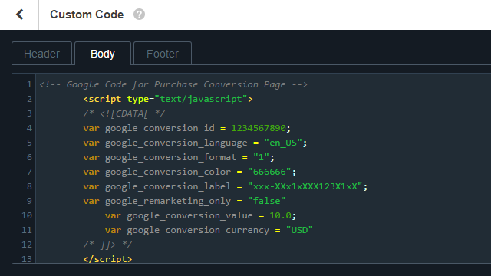Open the Custom Code help question mark
491x276 pixels.
click(x=139, y=15)
